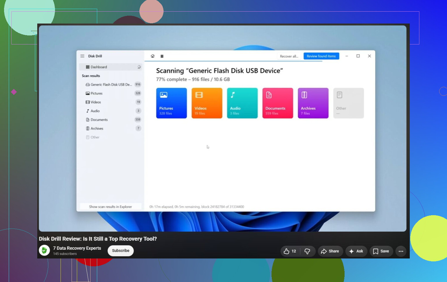Open the orange Videos category tile

[x=207, y=103]
